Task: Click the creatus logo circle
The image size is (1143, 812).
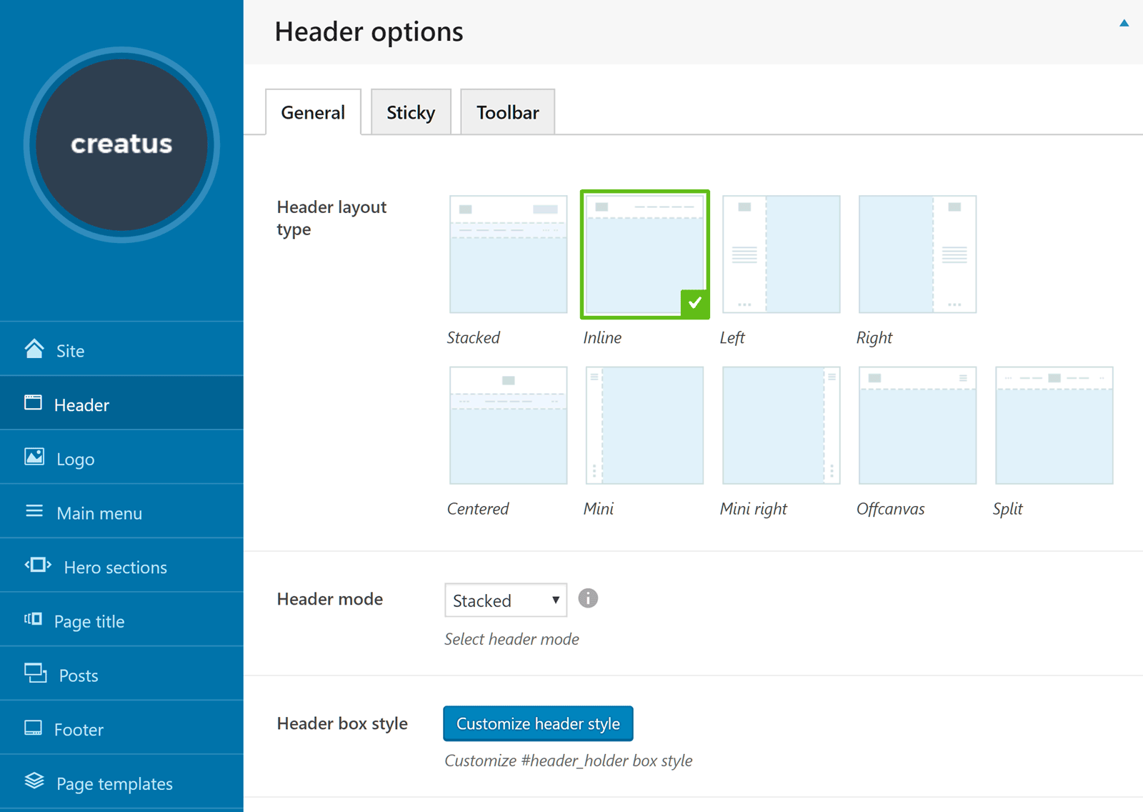Action: pos(121,145)
